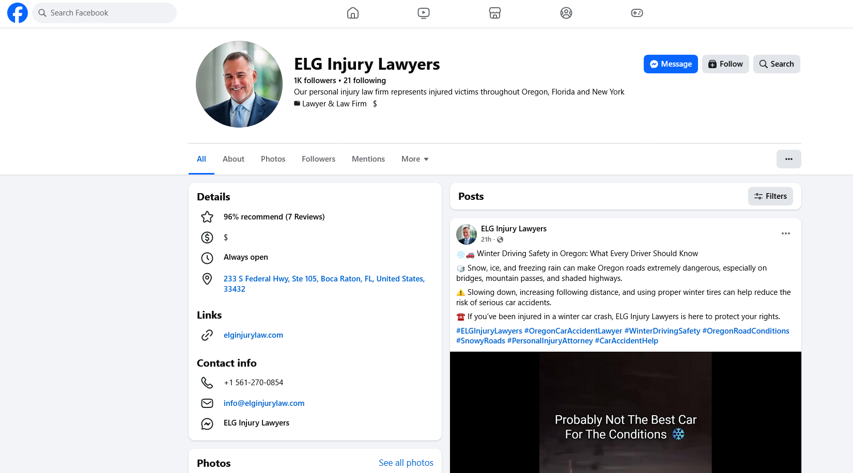This screenshot has height=473, width=853.
Task: Click the post audience globe icon
Action: point(499,240)
